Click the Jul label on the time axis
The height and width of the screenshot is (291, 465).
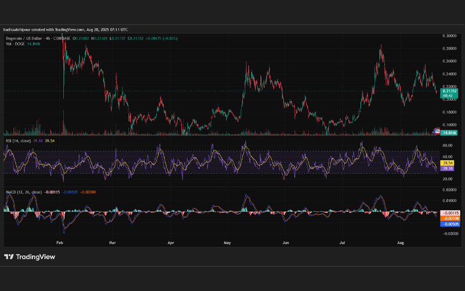point(342,243)
